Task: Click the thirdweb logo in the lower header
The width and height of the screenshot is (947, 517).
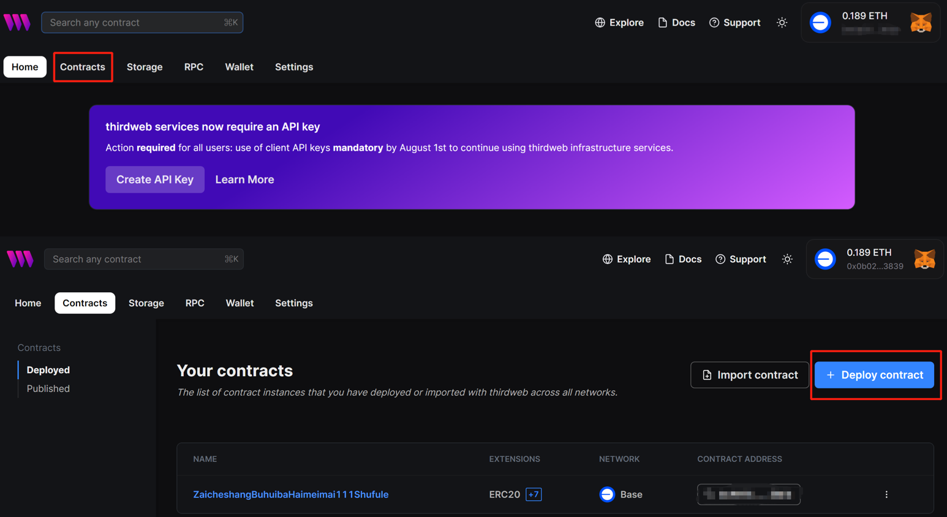Action: 20,259
